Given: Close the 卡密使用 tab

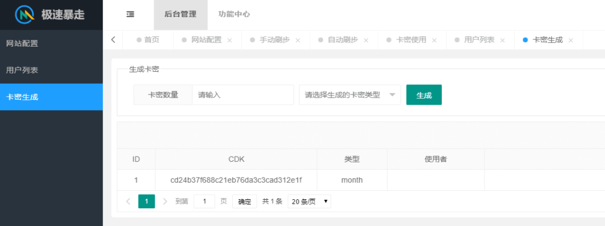Looking at the screenshot, I should 434,40.
